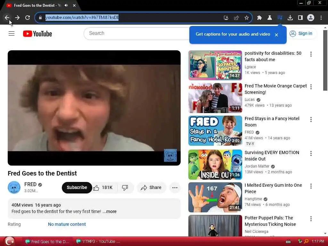Mute the tab via speaker icon
Viewport: 328px width, 246px height.
(66, 5)
